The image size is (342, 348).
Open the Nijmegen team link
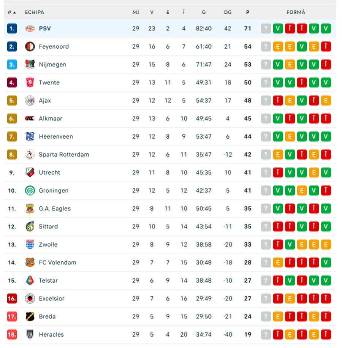pos(52,65)
